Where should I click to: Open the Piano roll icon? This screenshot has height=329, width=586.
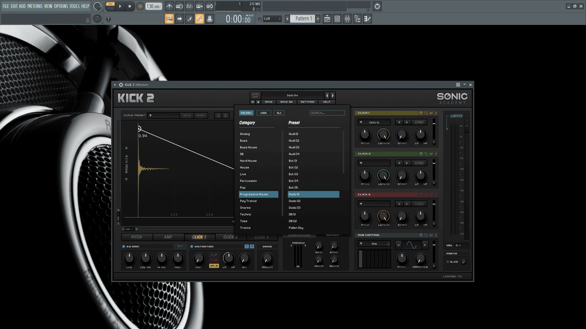[x=367, y=19]
